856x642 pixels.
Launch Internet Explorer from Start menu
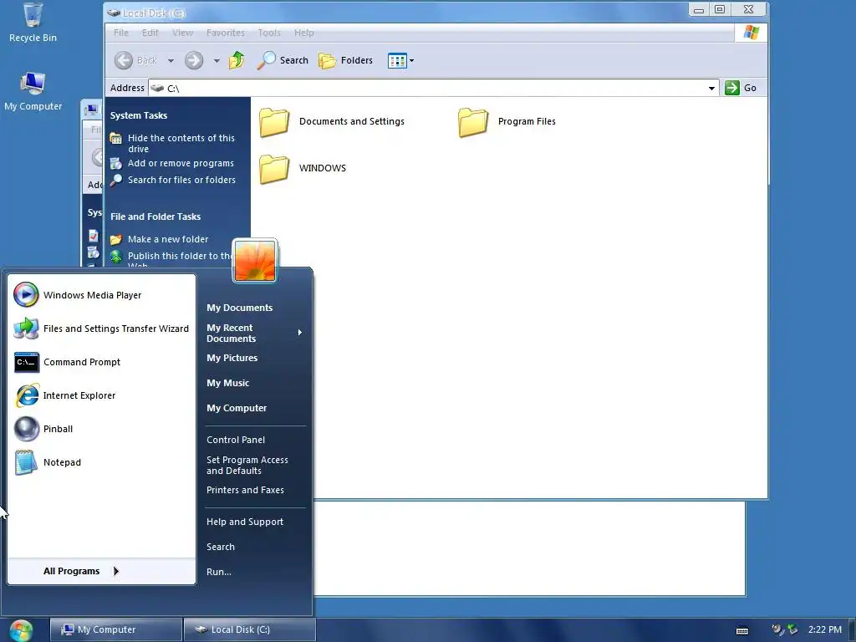coord(101,395)
